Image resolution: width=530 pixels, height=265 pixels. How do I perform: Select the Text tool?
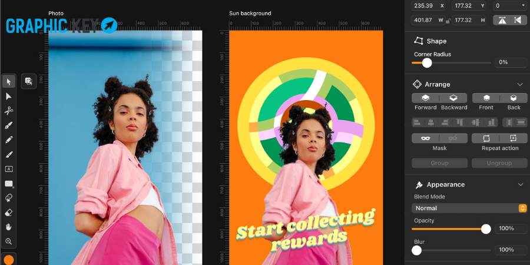pos(8,169)
